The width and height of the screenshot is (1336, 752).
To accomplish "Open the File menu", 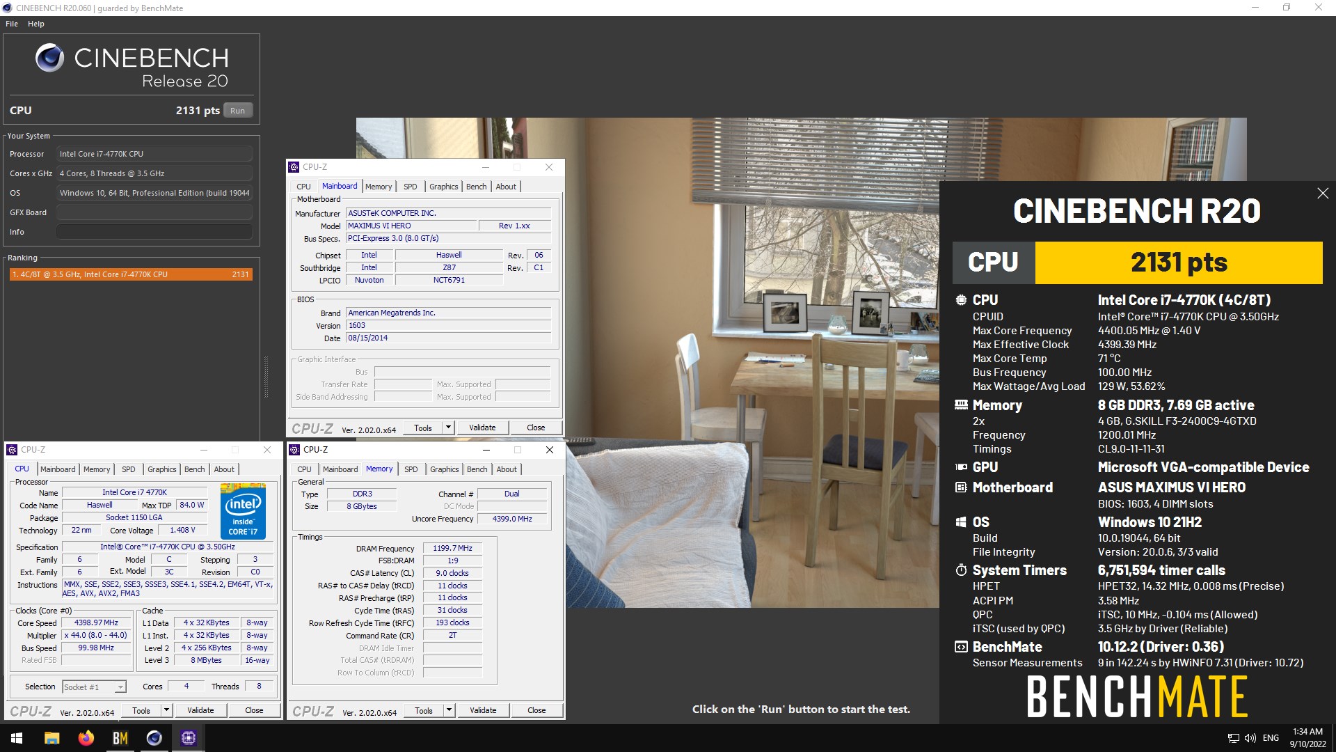I will pos(12,24).
